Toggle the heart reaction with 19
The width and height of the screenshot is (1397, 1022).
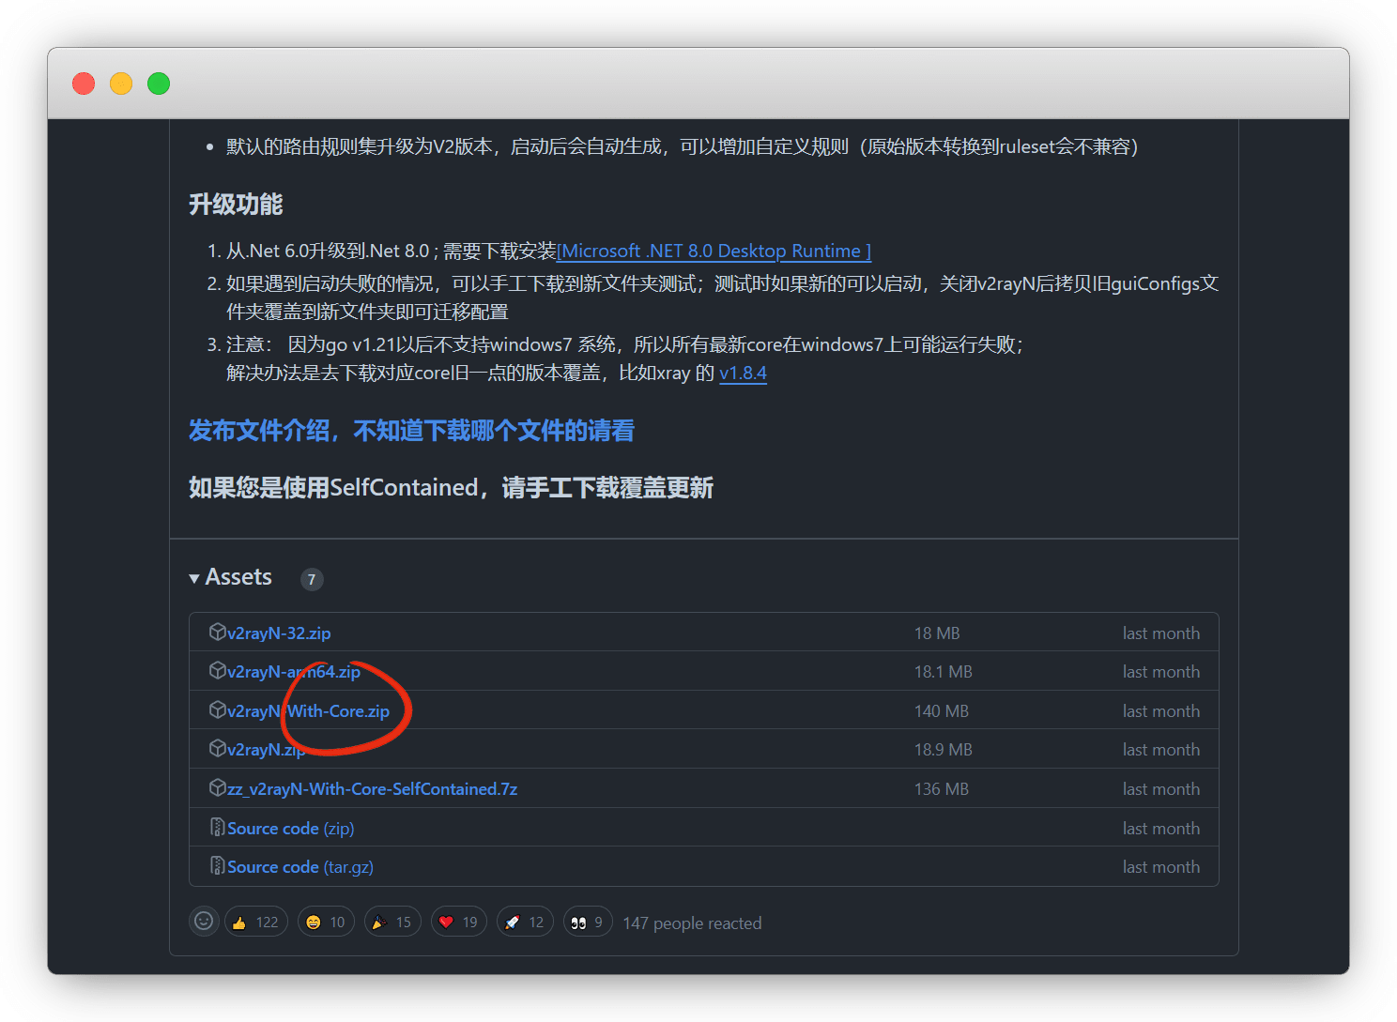tap(459, 922)
